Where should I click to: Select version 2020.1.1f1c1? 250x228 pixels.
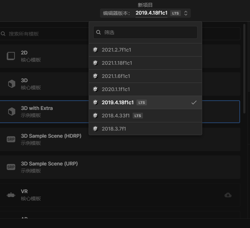point(145,89)
